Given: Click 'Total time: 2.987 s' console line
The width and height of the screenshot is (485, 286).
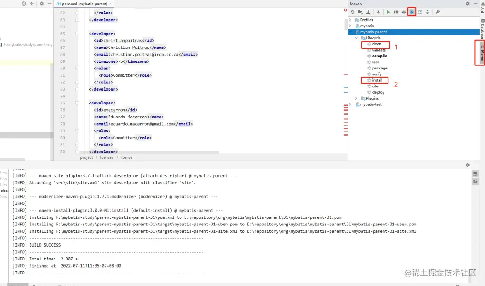Looking at the screenshot, I should [x=45, y=259].
